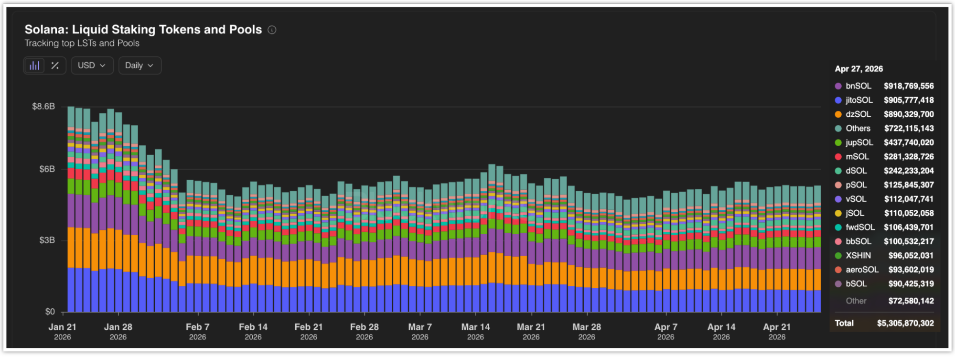Click the dSOL legend dot
This screenshot has width=955, height=358.
pos(838,171)
